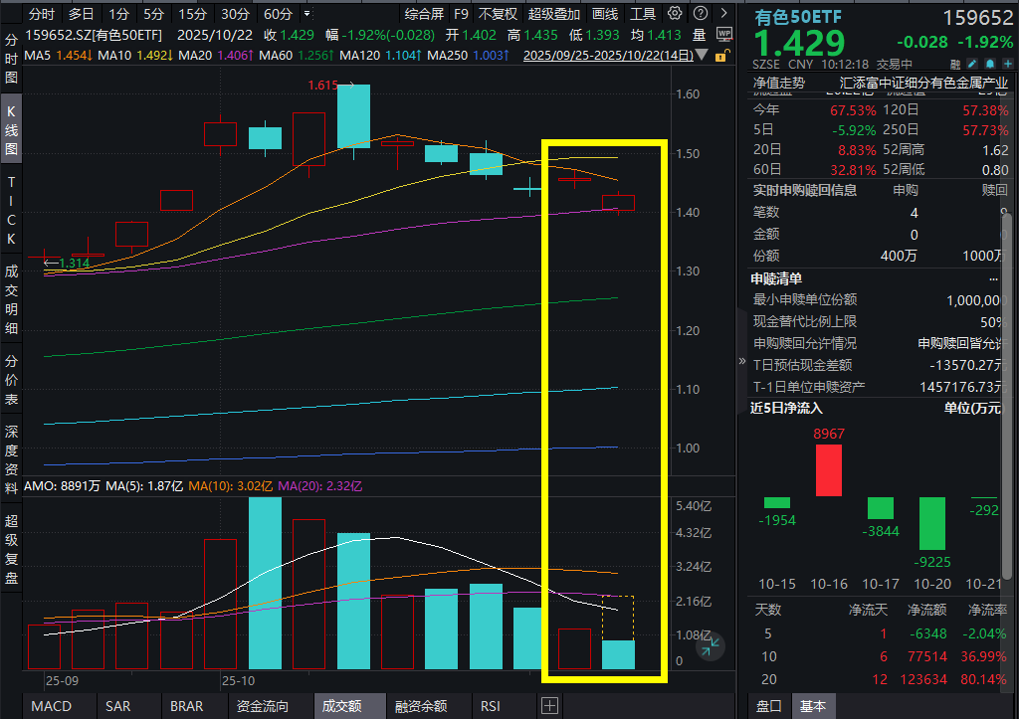Expand the right panel with the » arrow
The image size is (1019, 719).
740,361
